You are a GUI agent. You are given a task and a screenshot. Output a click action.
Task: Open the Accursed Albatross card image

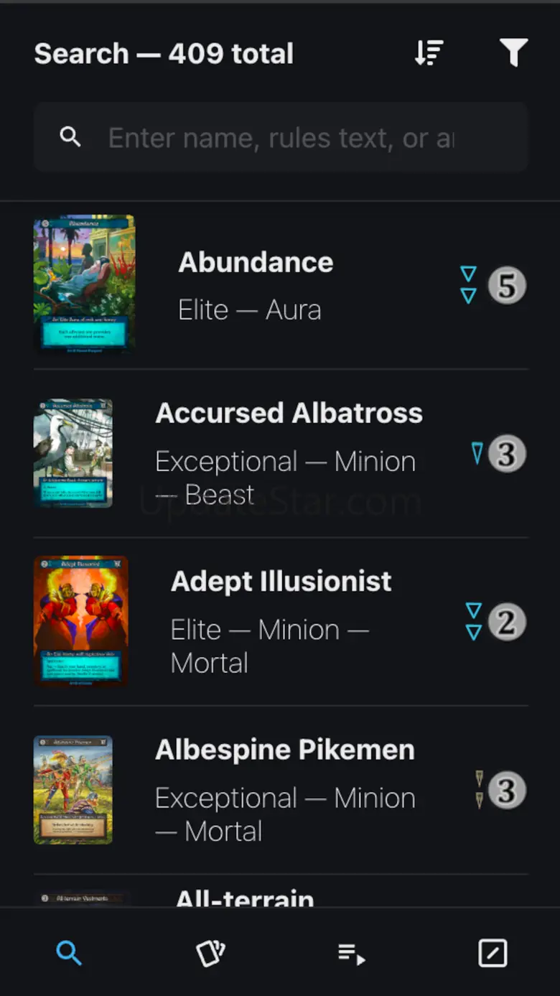pyautogui.click(x=73, y=453)
